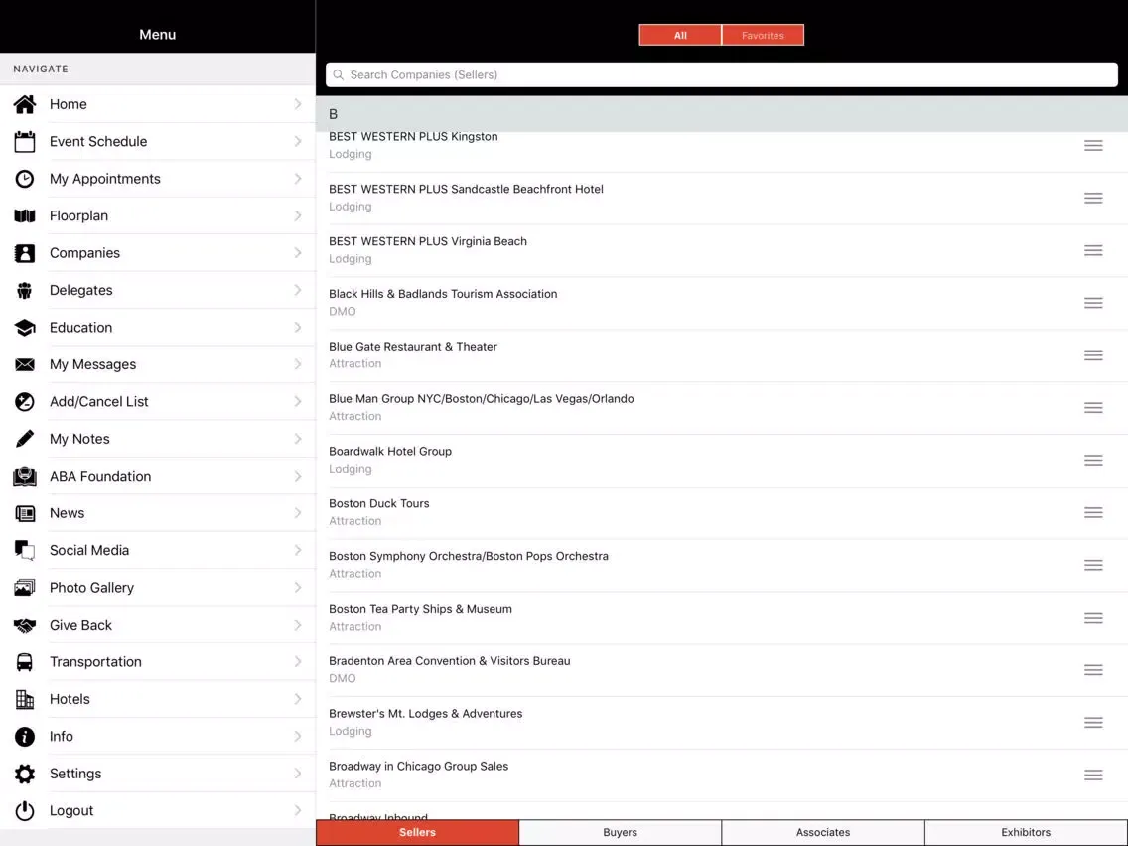1128x846 pixels.
Task: Expand the Companies chevron
Action: 298,253
